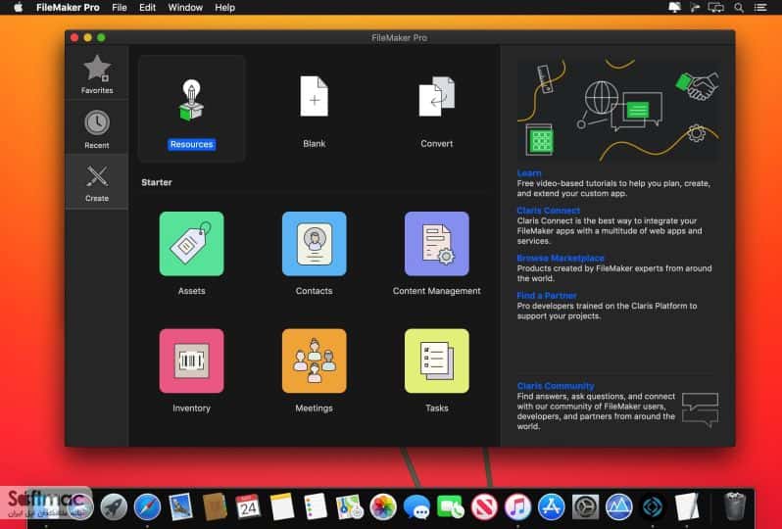The image size is (782, 529).
Task: Open the Content Management starter template
Action: pos(437,244)
